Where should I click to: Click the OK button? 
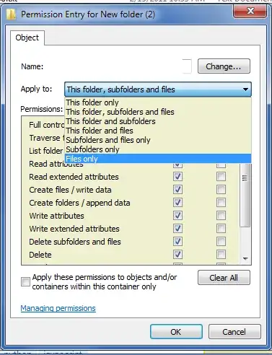(x=176, y=332)
